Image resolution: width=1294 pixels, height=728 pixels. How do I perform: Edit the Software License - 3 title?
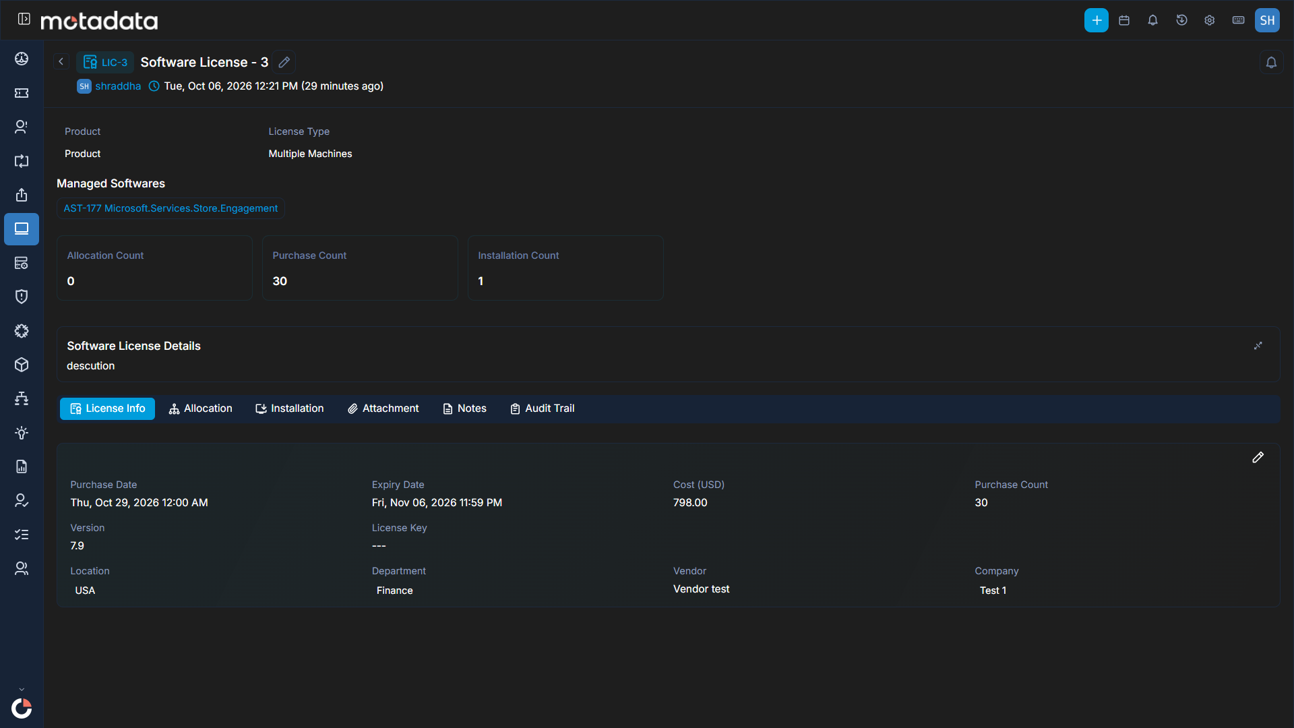point(284,62)
